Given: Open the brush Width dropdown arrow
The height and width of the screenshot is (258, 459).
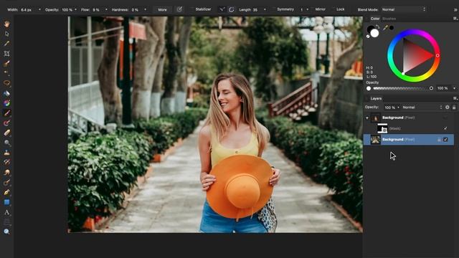Looking at the screenshot, I should [40, 9].
